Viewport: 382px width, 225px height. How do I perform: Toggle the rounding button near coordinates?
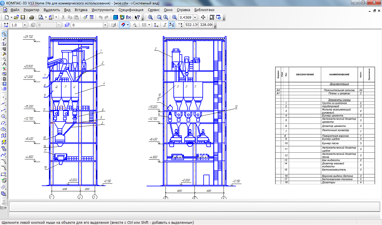[172, 25]
